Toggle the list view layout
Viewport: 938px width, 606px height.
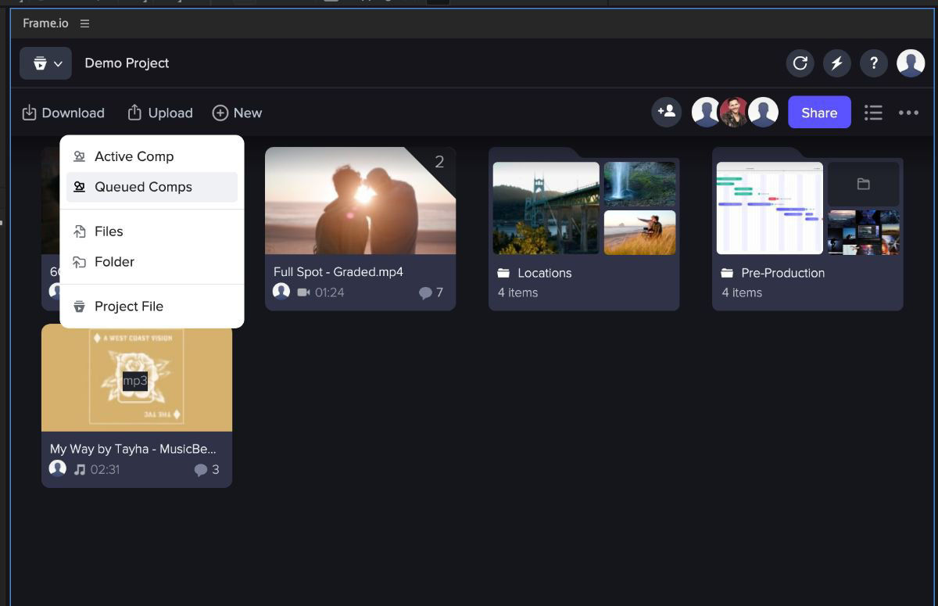click(873, 112)
